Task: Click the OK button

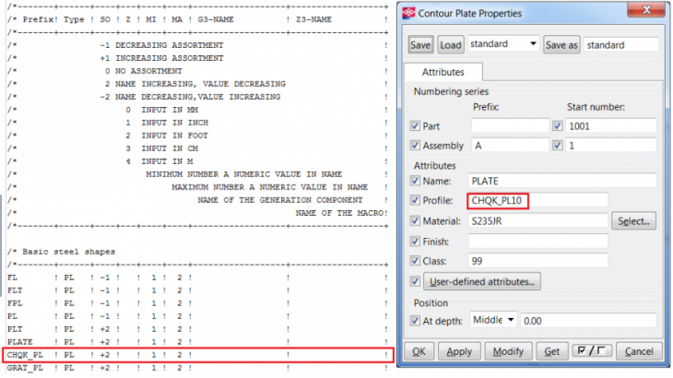Action: (x=419, y=351)
